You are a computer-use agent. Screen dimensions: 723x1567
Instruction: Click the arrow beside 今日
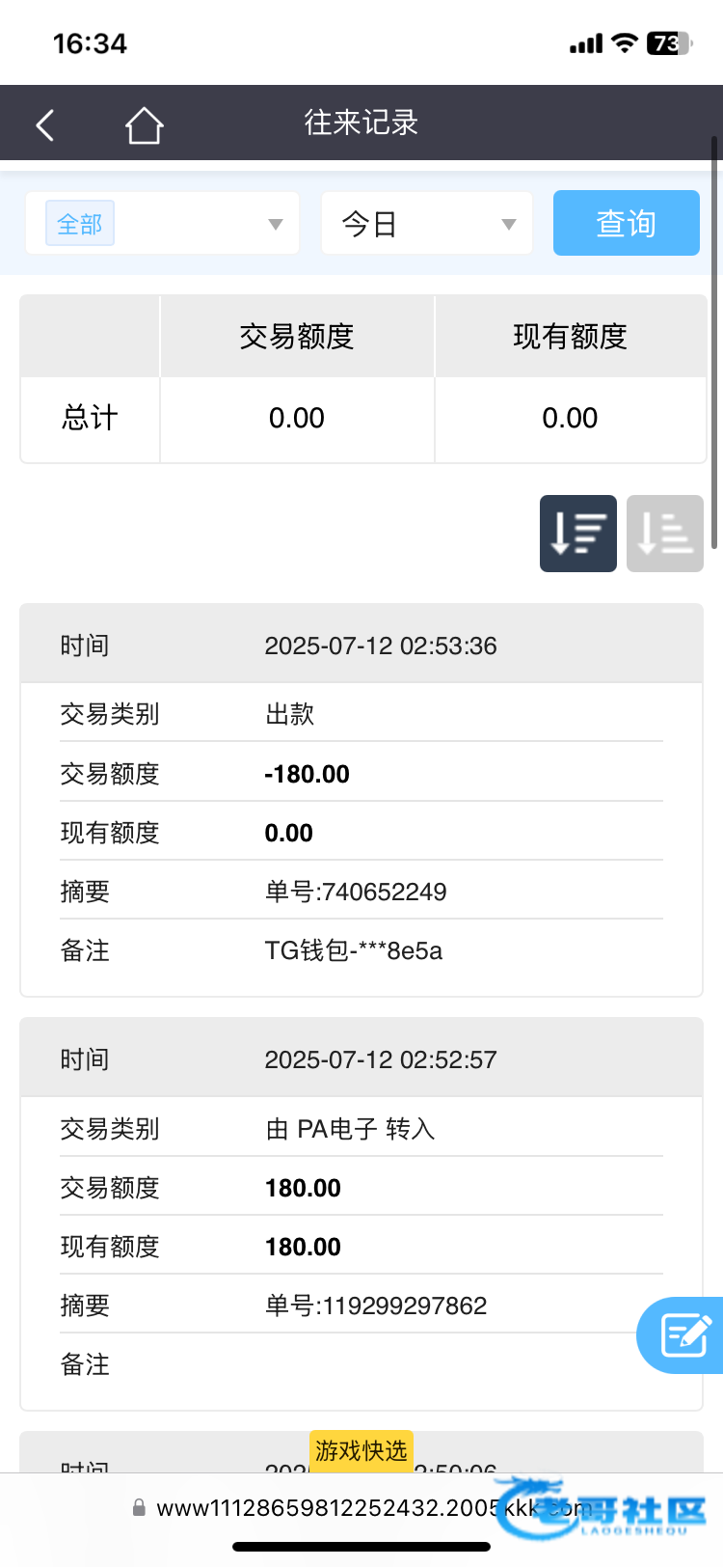[509, 225]
